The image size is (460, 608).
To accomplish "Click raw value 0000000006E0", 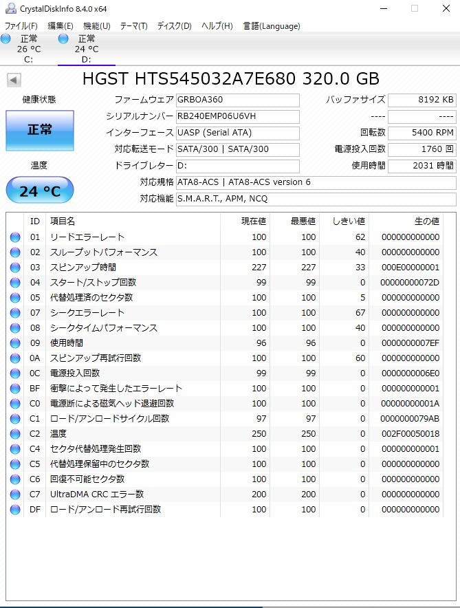I will [410, 373].
